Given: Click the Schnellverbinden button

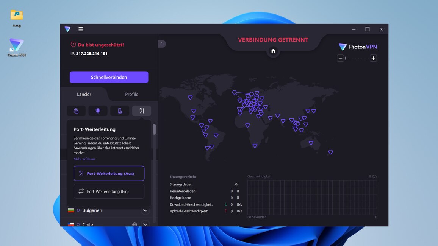Looking at the screenshot, I should point(109,77).
